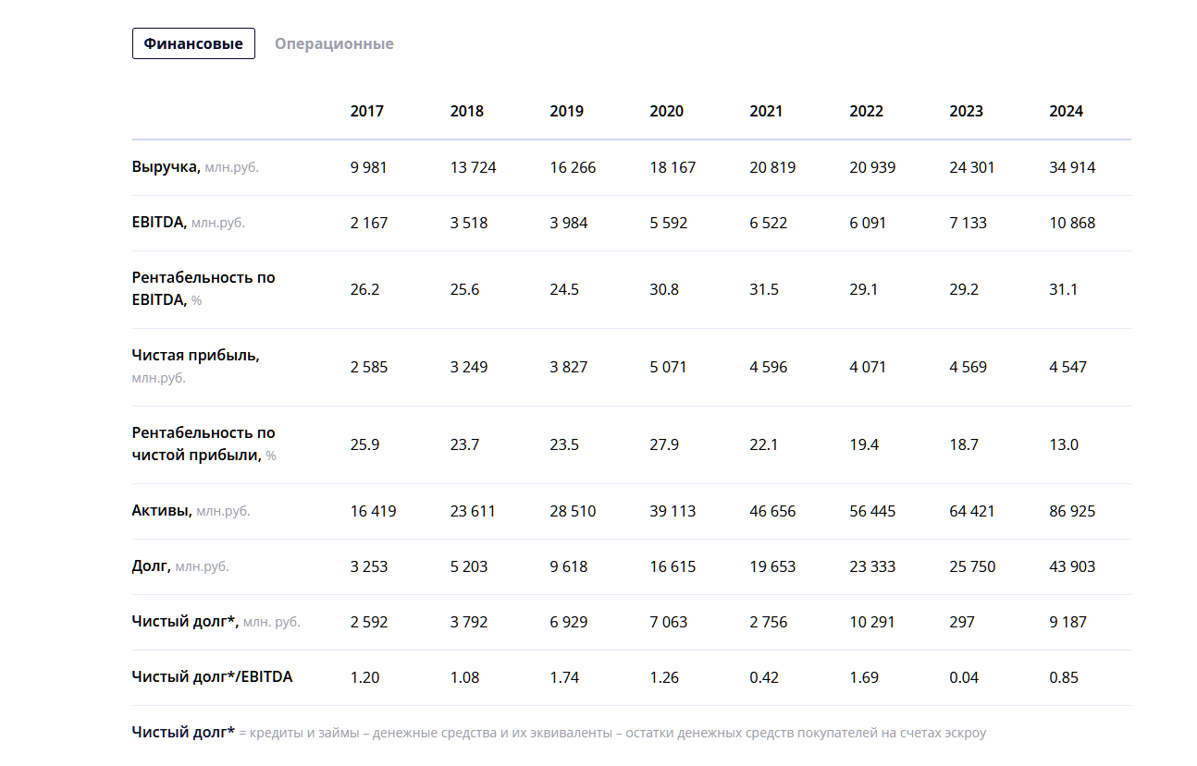The width and height of the screenshot is (1197, 766).
Task: Click the Долг row label
Action: tap(151, 566)
